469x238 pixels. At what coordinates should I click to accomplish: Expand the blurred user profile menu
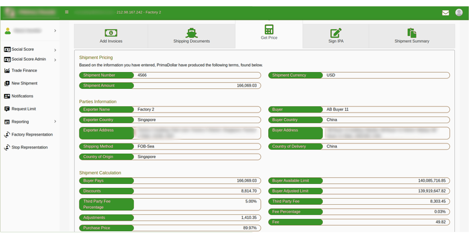[55, 31]
